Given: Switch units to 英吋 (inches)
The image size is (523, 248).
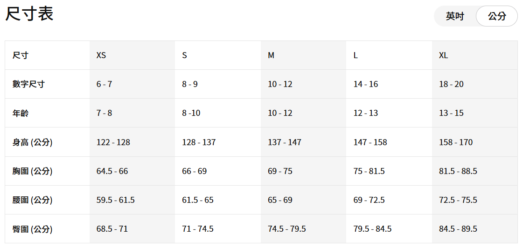Looking at the screenshot, I should [455, 16].
